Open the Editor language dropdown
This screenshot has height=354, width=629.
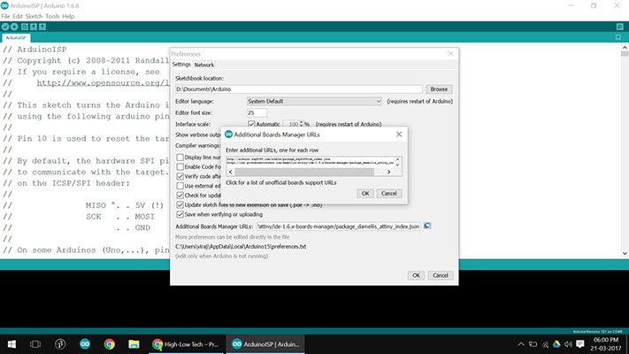point(314,101)
